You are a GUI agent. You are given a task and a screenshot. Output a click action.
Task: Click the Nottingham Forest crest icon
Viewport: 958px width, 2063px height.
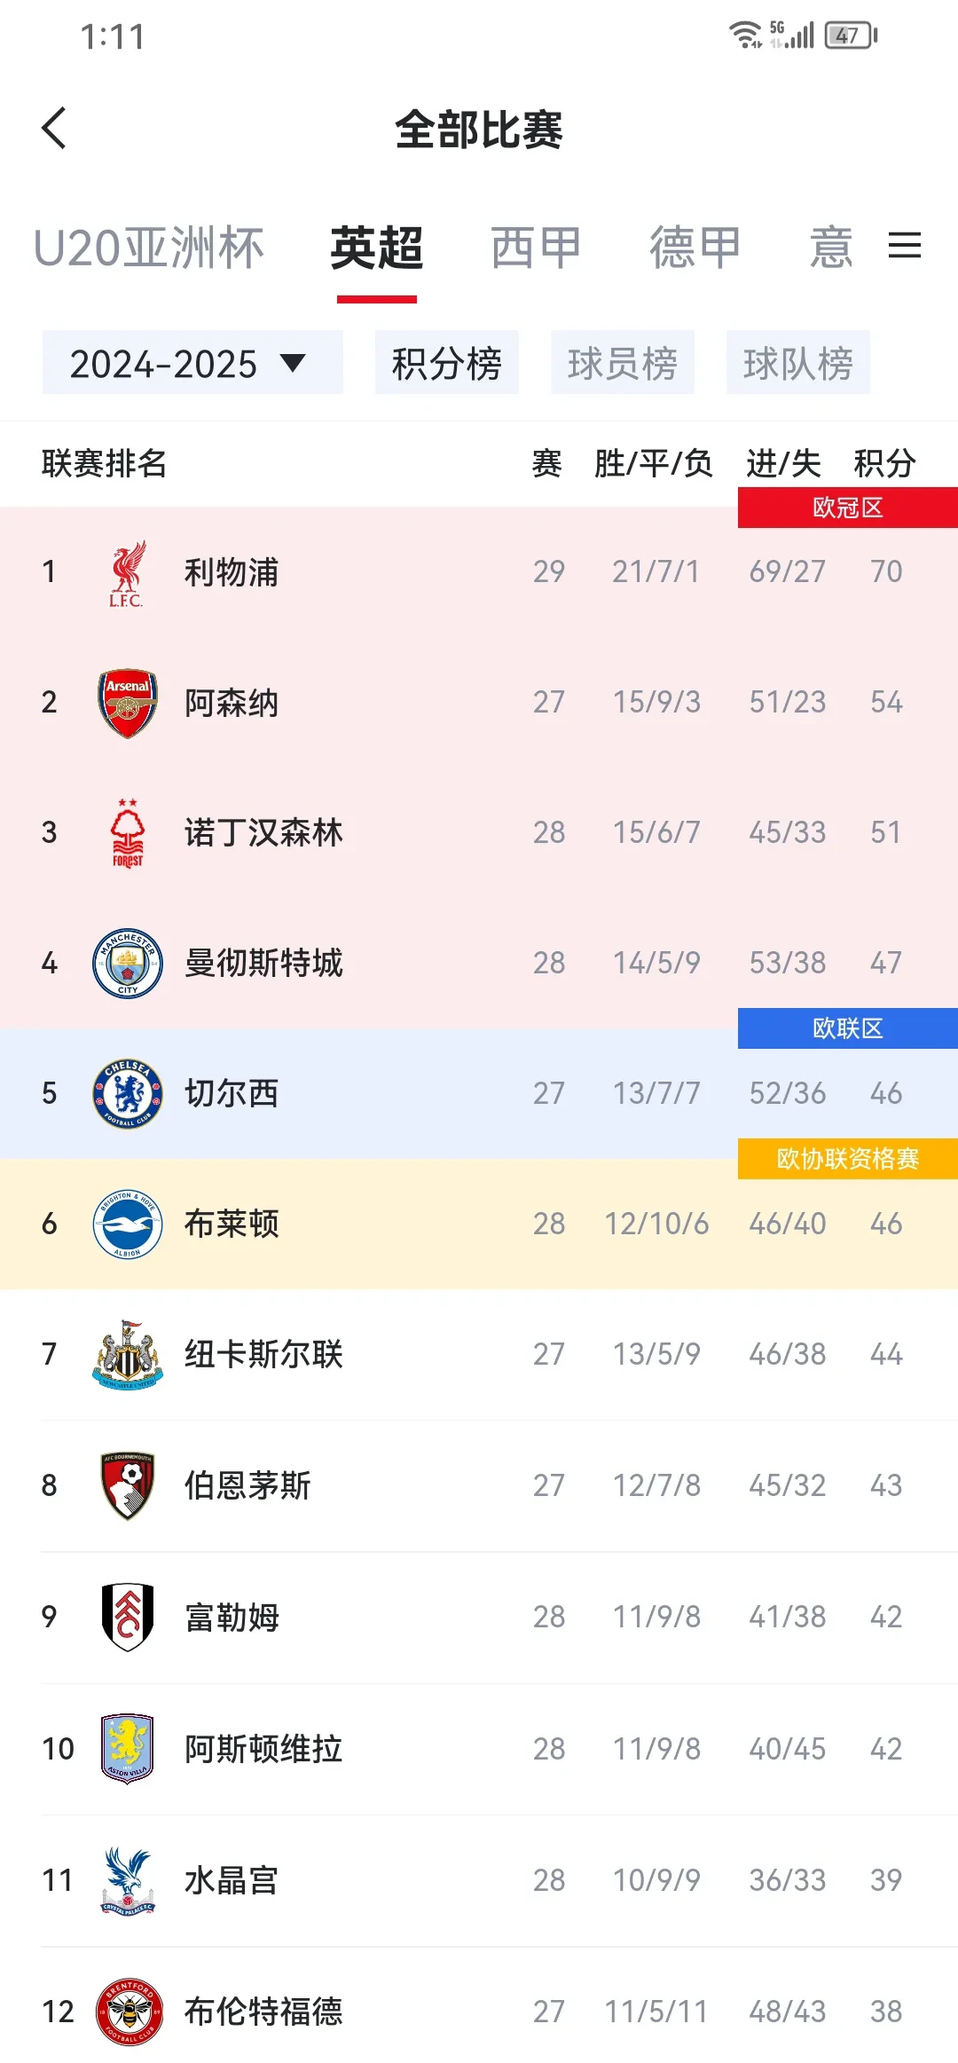(x=127, y=832)
